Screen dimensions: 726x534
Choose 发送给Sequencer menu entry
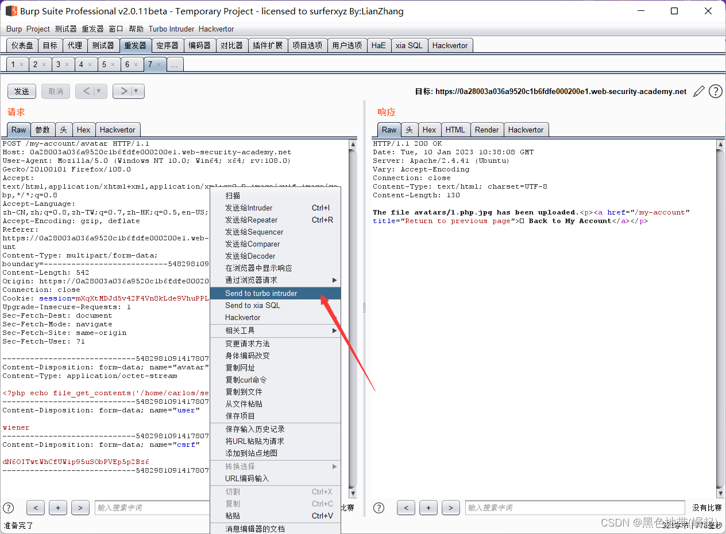(x=275, y=232)
